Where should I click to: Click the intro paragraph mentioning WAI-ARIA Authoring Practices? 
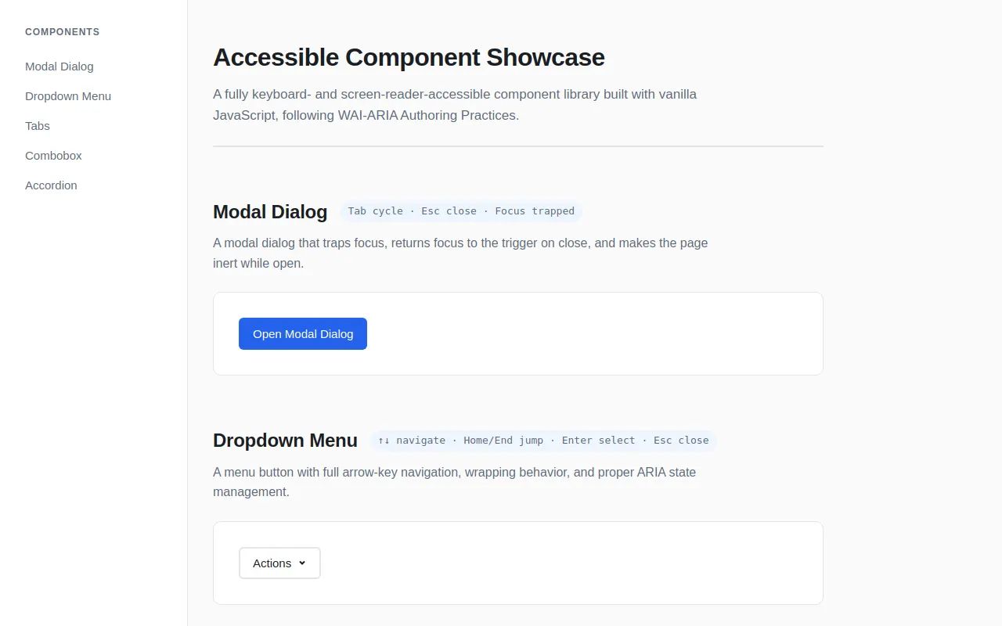coord(455,105)
